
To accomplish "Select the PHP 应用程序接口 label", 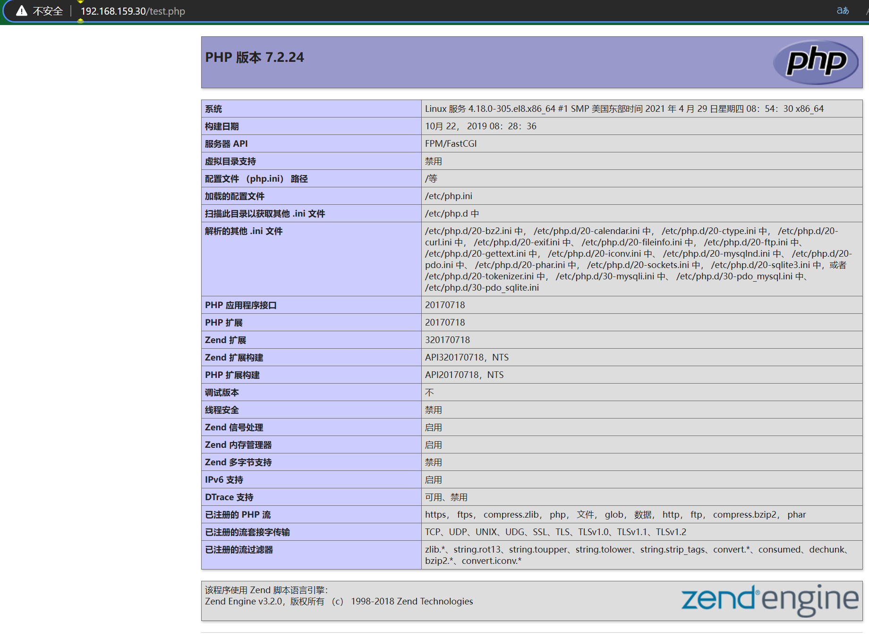I will coord(241,305).
